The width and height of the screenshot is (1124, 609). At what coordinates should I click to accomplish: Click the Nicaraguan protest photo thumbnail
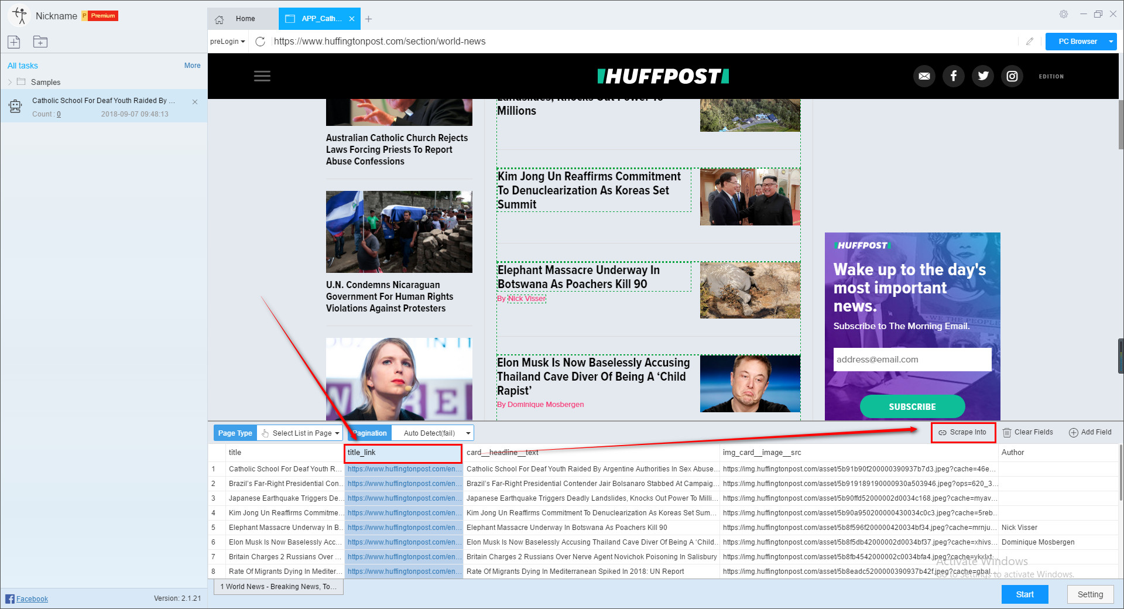(x=399, y=232)
